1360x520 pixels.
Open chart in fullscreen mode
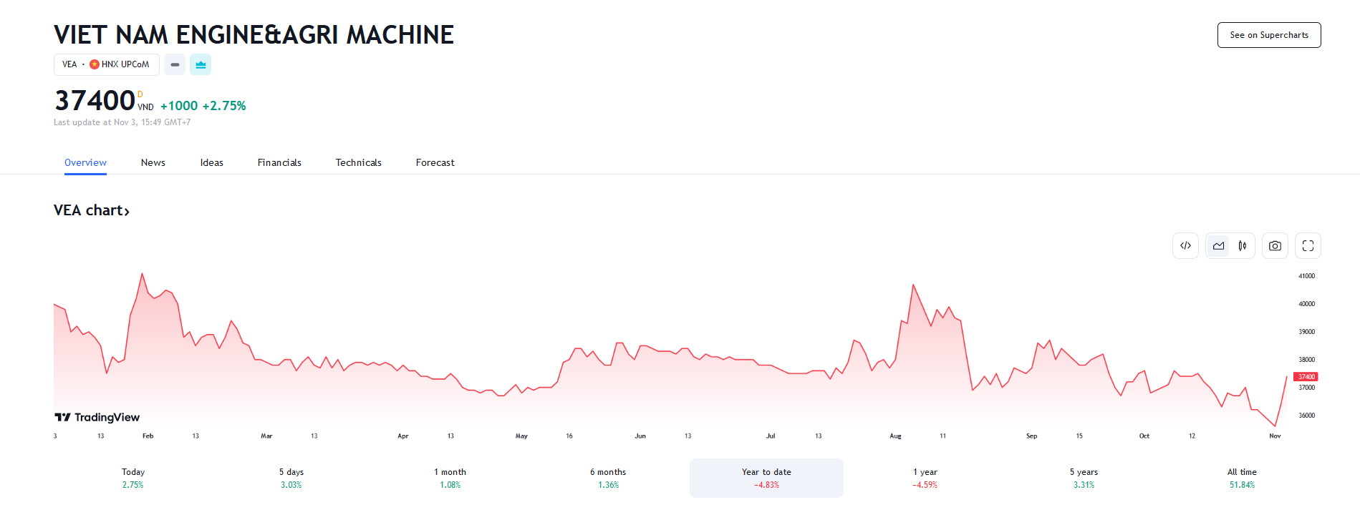pyautogui.click(x=1308, y=246)
